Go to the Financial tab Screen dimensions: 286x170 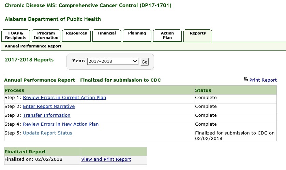[x=107, y=33]
